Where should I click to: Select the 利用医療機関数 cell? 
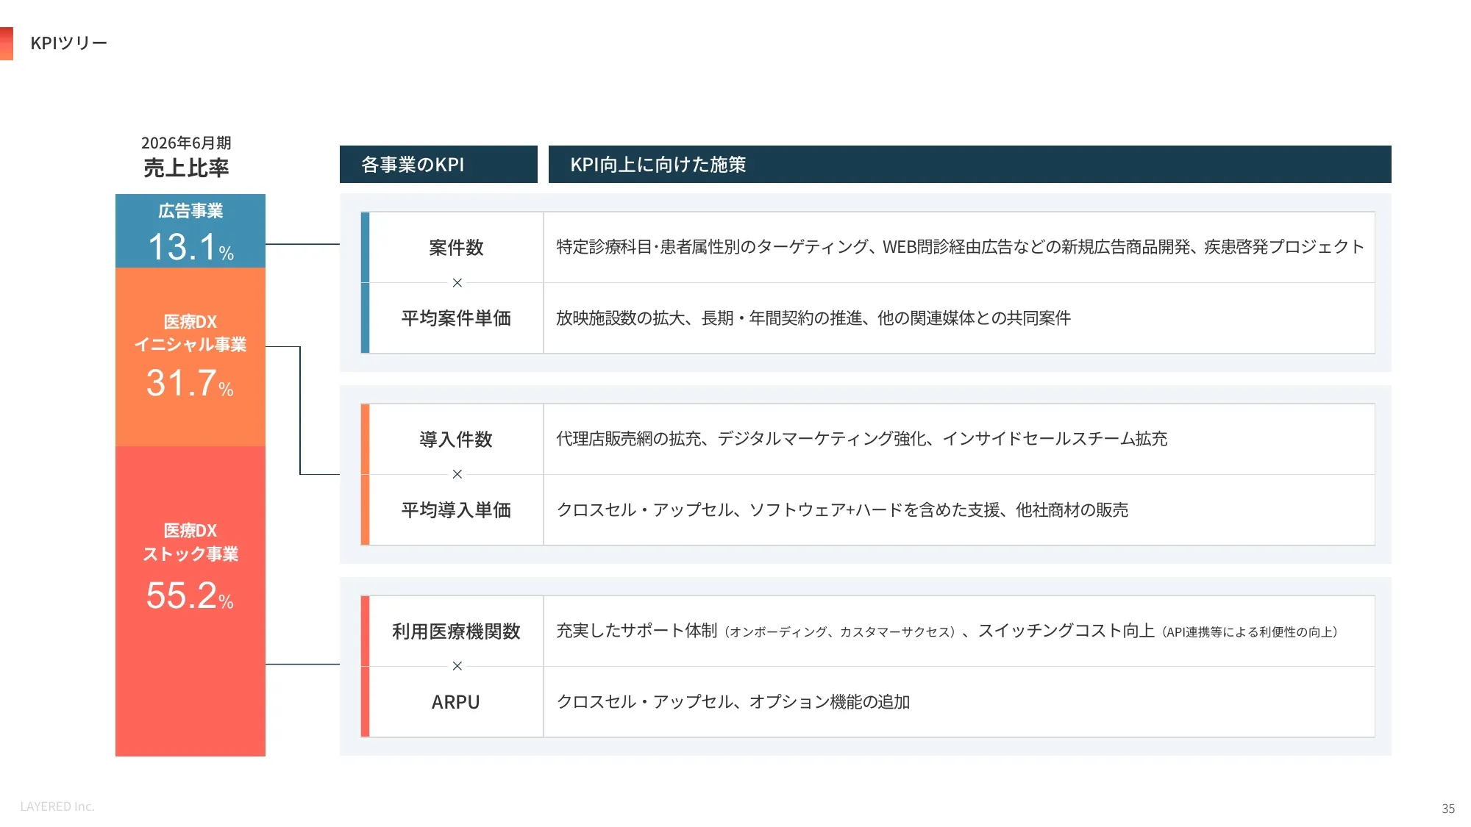[456, 631]
